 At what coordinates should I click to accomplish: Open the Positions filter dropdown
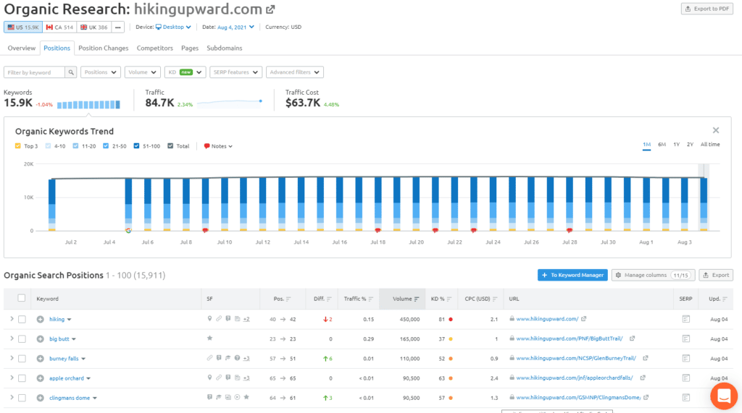100,72
